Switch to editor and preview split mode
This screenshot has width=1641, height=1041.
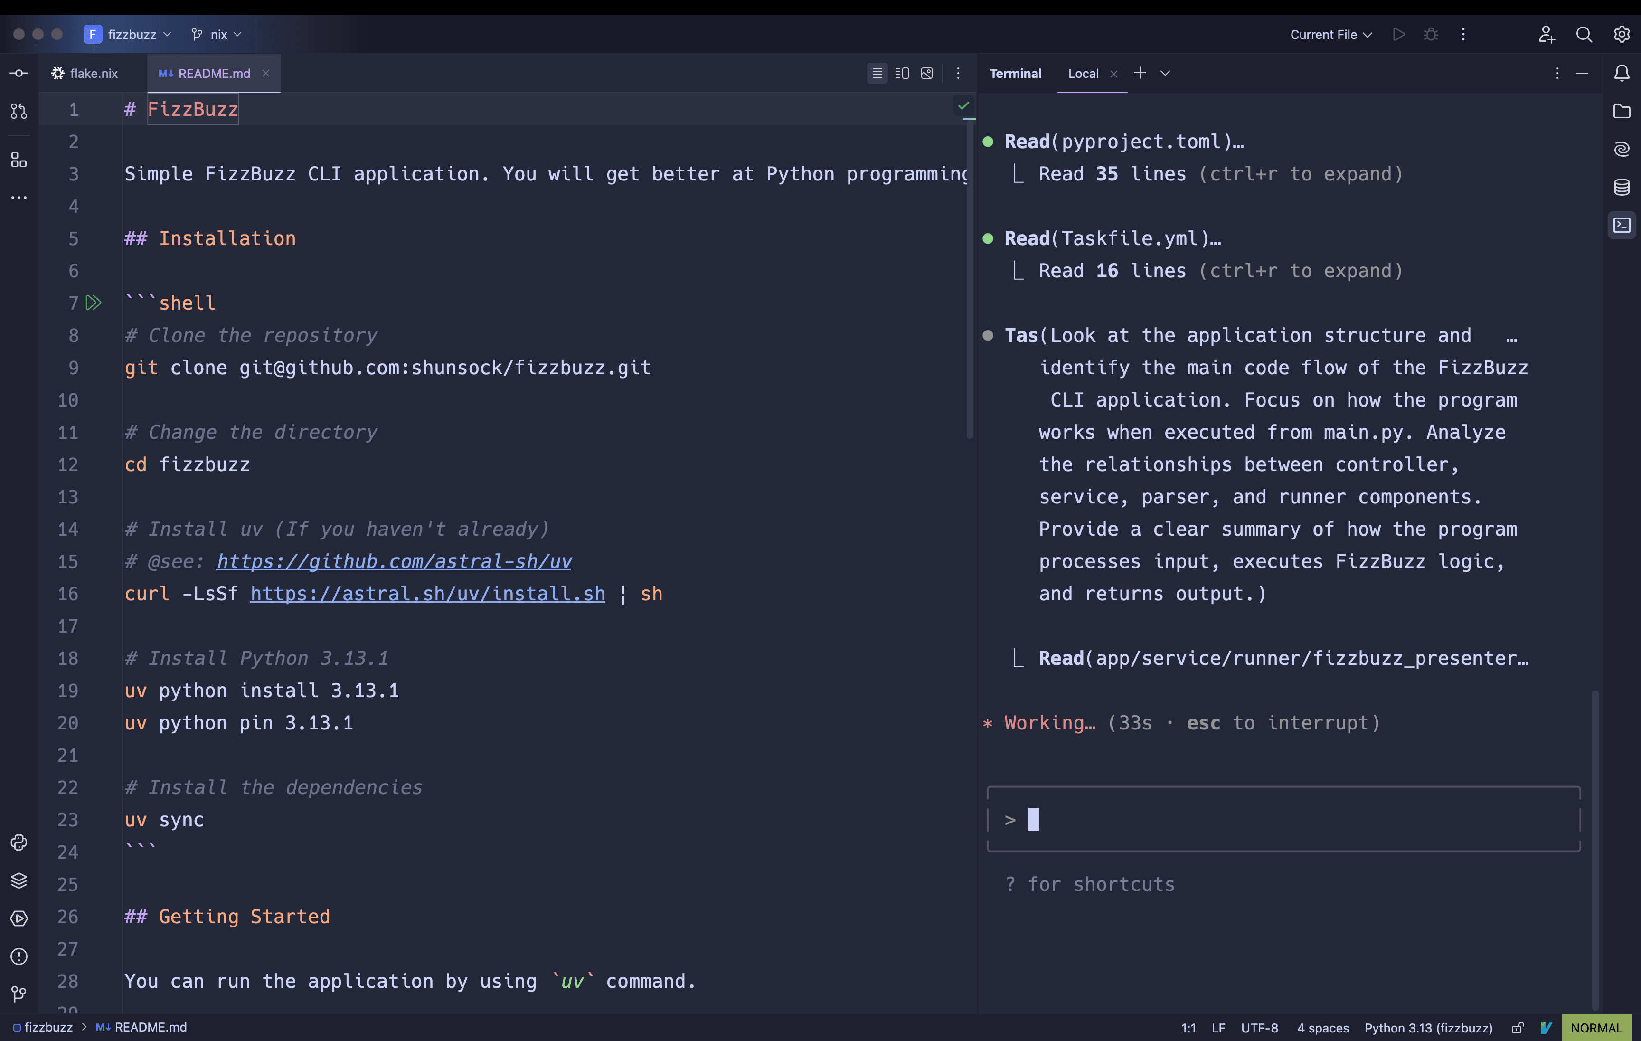click(902, 73)
